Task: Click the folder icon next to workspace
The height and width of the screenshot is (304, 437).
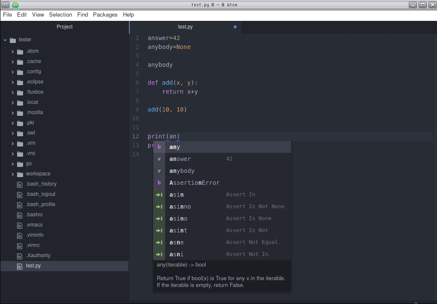Action: 20,174
